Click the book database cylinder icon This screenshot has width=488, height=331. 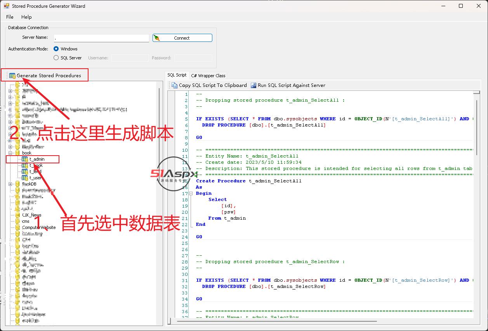coord(17,153)
